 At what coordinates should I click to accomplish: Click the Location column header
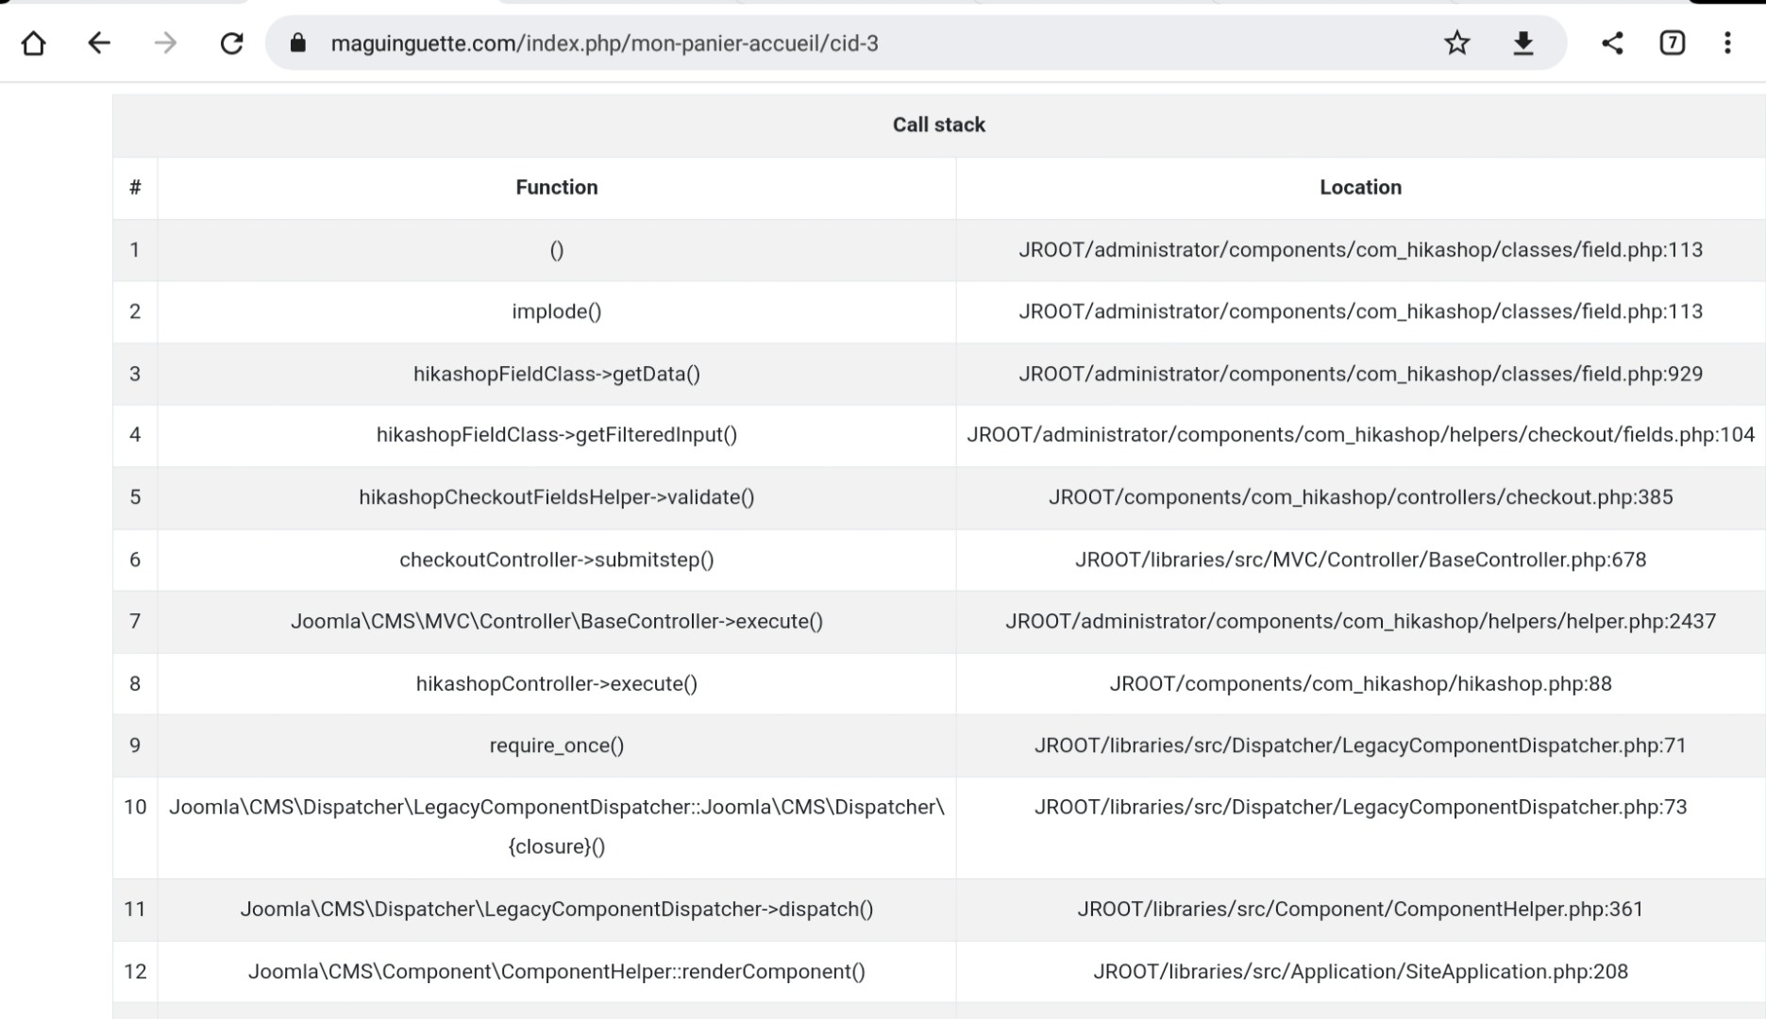pyautogui.click(x=1360, y=187)
